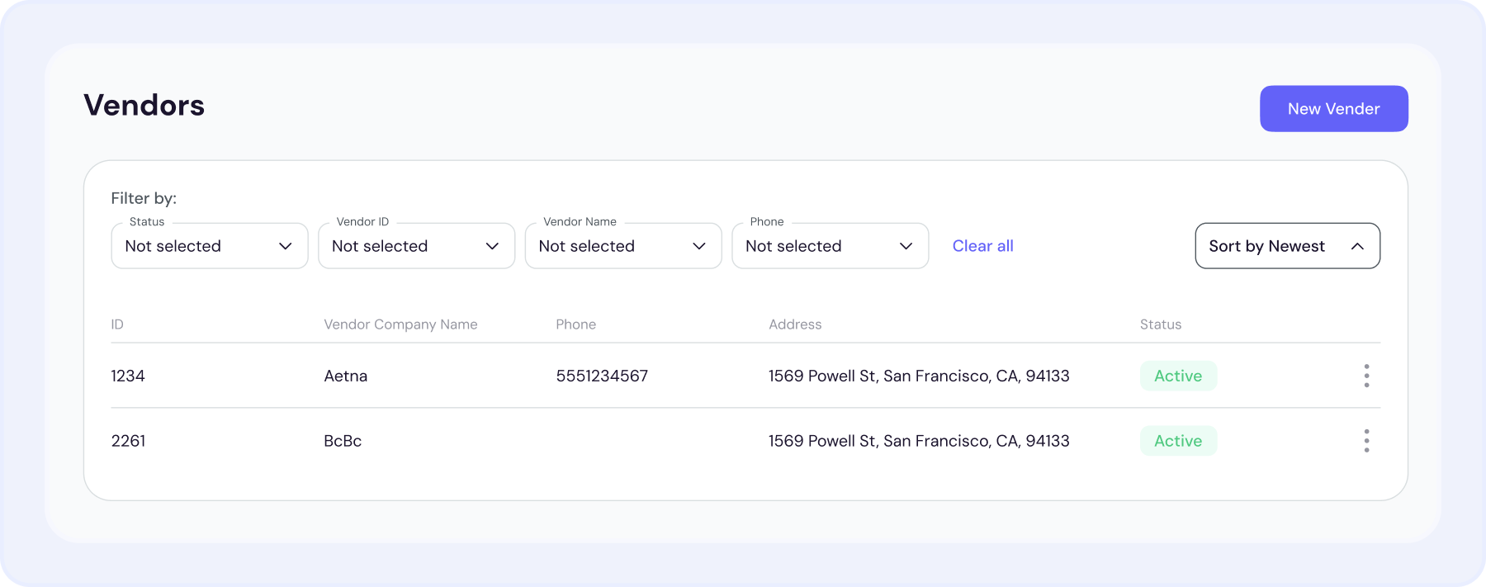Click the ID column header

pos(117,324)
